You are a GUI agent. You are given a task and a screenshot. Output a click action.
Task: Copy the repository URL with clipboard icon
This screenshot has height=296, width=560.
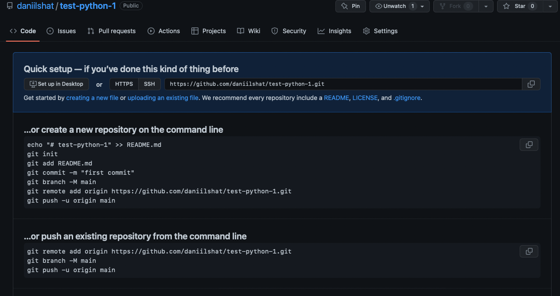pos(531,84)
